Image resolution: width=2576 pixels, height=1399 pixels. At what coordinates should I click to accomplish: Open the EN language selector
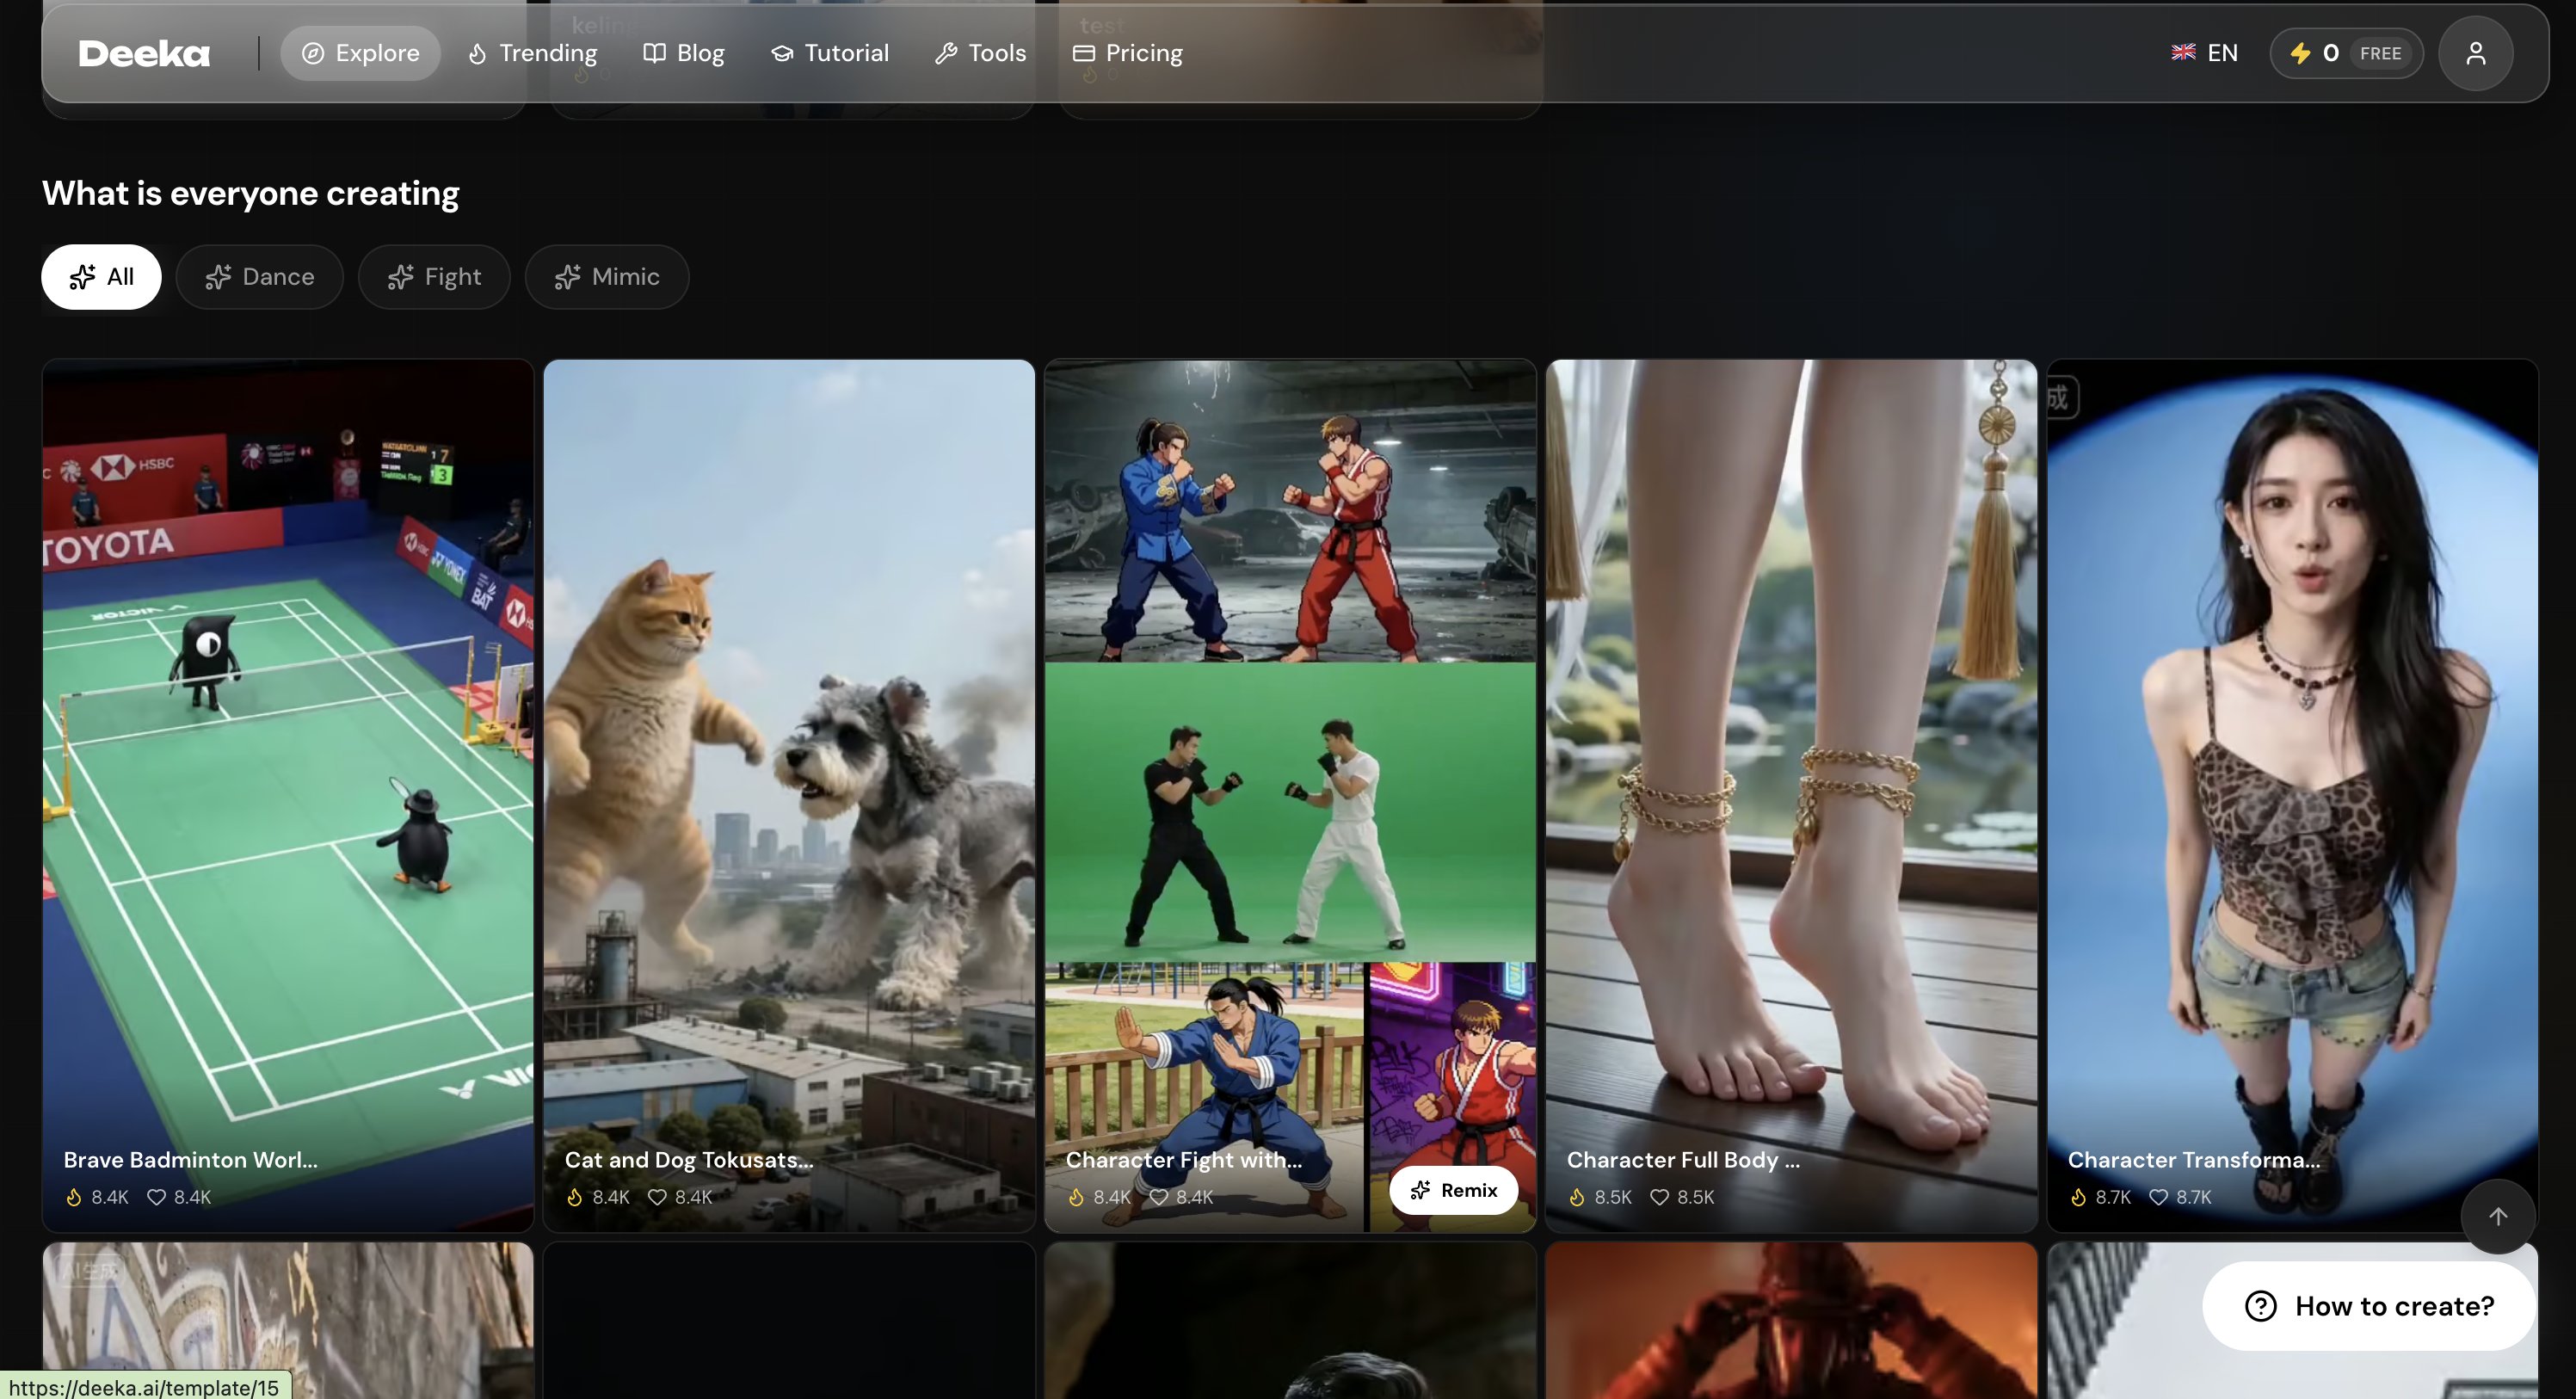click(2204, 53)
